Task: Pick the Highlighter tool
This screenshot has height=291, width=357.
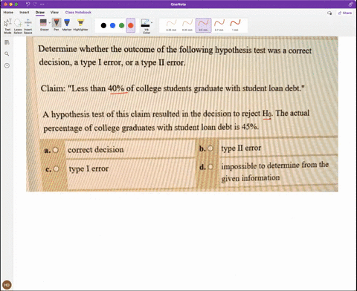Action: click(x=80, y=24)
